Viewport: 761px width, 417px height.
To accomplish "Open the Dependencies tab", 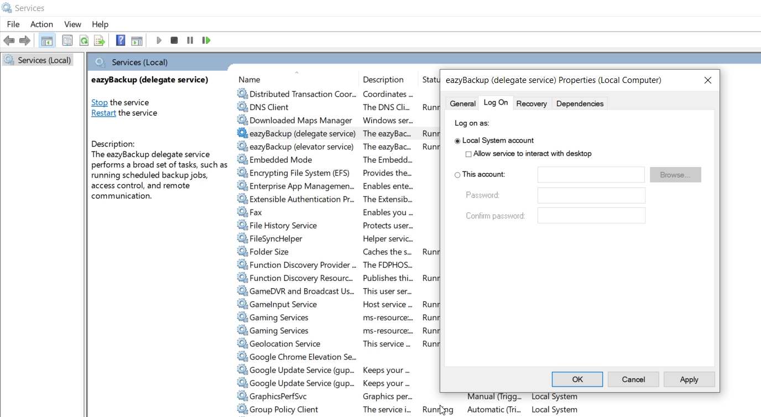I will [x=580, y=103].
